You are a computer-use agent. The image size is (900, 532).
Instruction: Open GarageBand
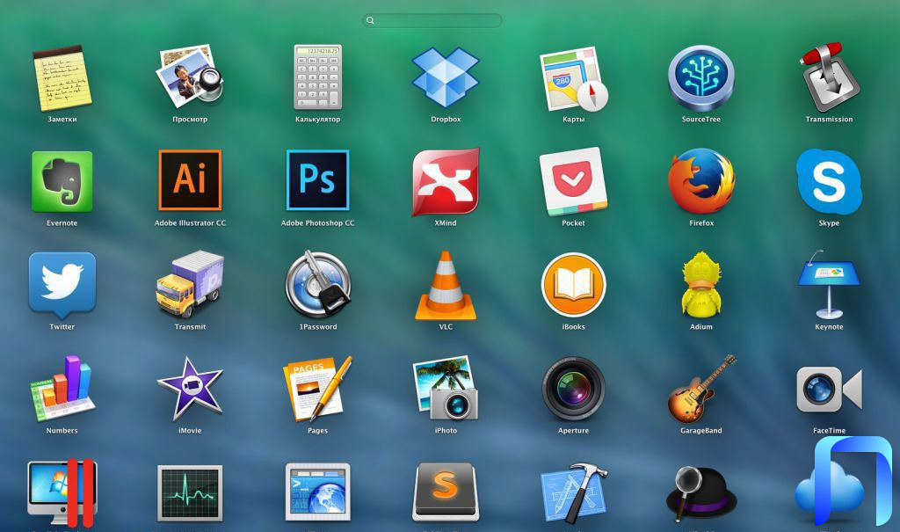click(700, 389)
